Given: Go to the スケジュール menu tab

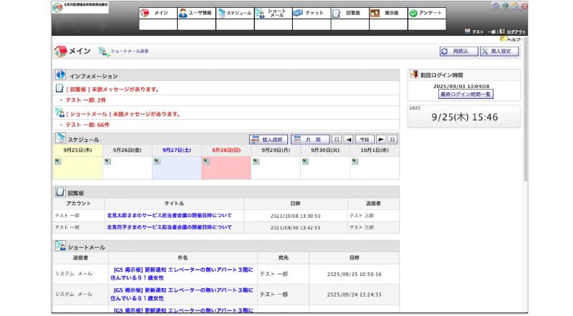Looking at the screenshot, I should pos(235,13).
